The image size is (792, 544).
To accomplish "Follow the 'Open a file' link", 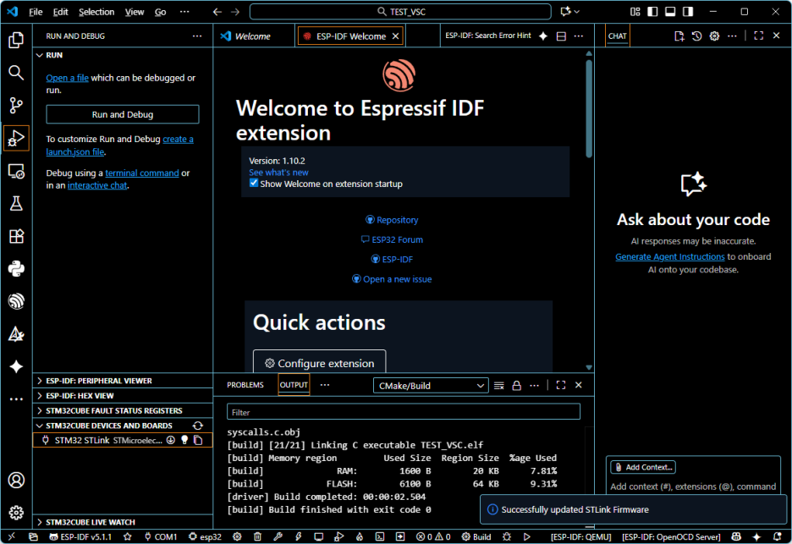I will coord(67,78).
